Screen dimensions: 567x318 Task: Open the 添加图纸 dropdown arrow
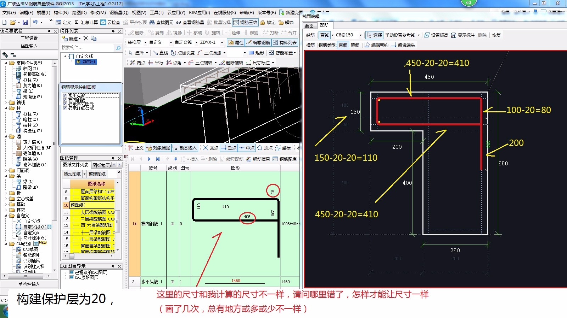tap(84, 174)
